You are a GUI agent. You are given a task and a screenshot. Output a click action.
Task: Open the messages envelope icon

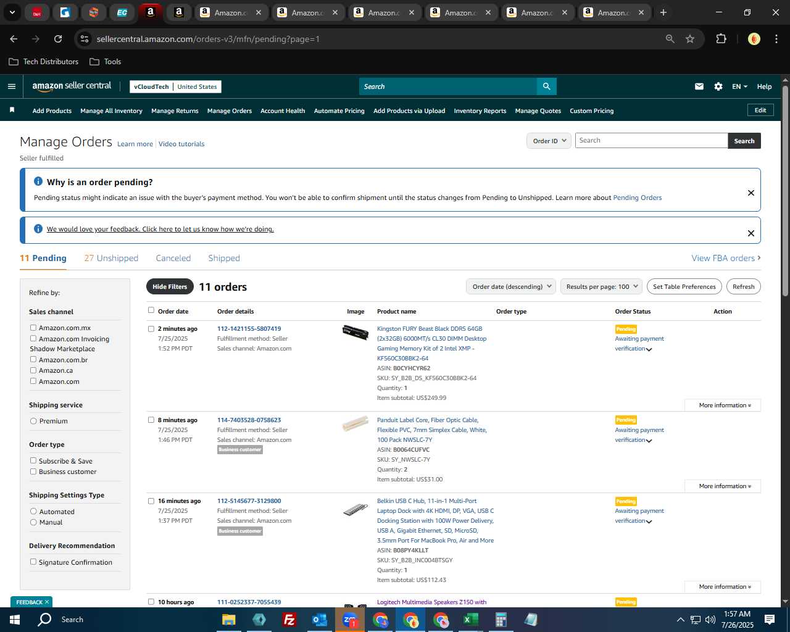pos(699,86)
